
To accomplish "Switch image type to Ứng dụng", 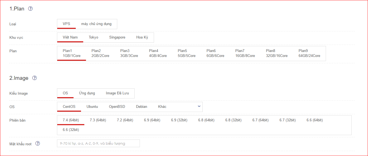I will 87,93.
